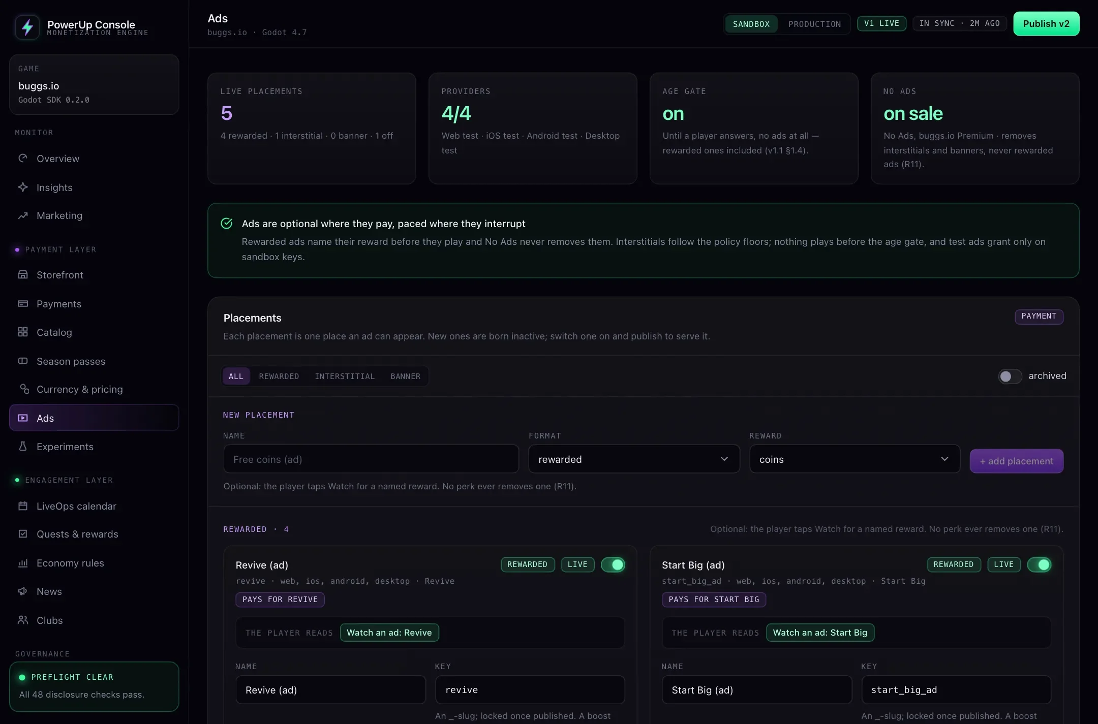Select the ALL placements filter tab
Viewport: 1098px width, 724px height.
(x=236, y=376)
